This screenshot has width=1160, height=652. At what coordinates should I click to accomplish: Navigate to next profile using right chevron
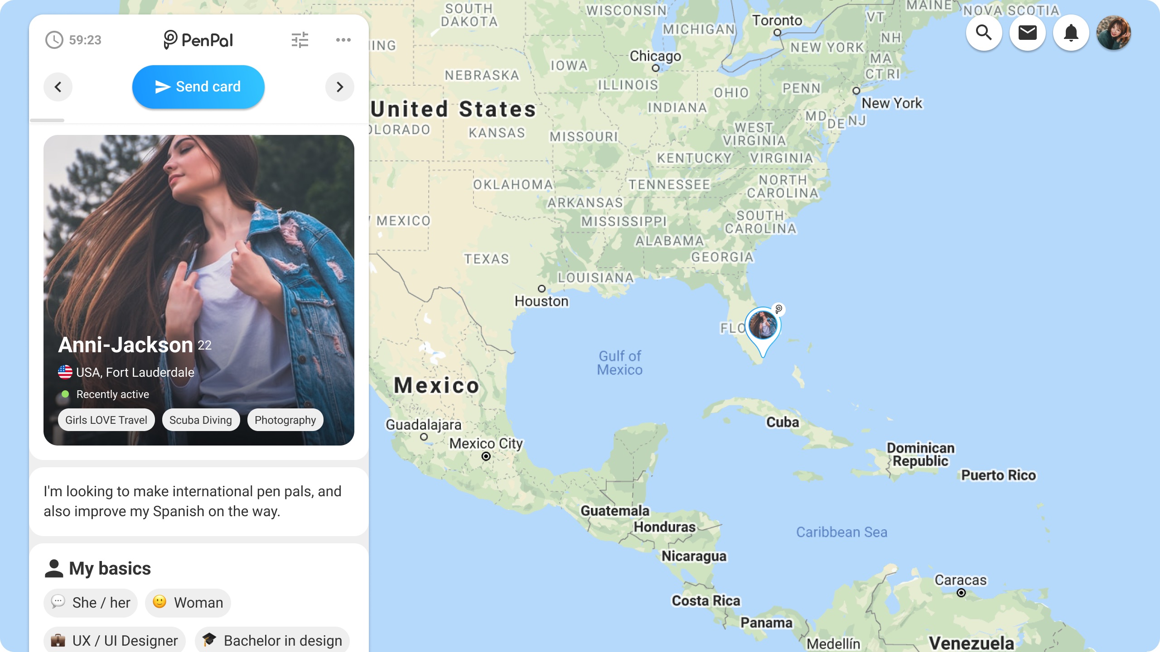point(338,87)
